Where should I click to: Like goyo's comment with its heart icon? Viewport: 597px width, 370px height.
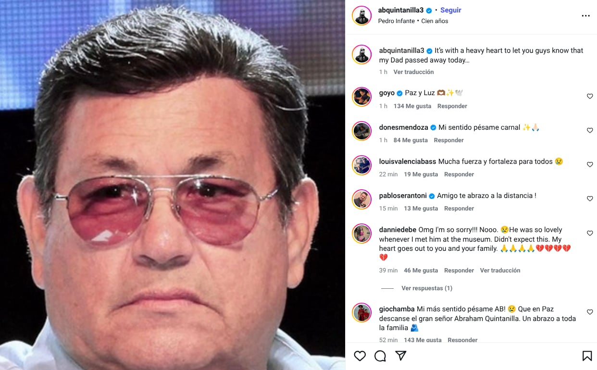point(590,96)
